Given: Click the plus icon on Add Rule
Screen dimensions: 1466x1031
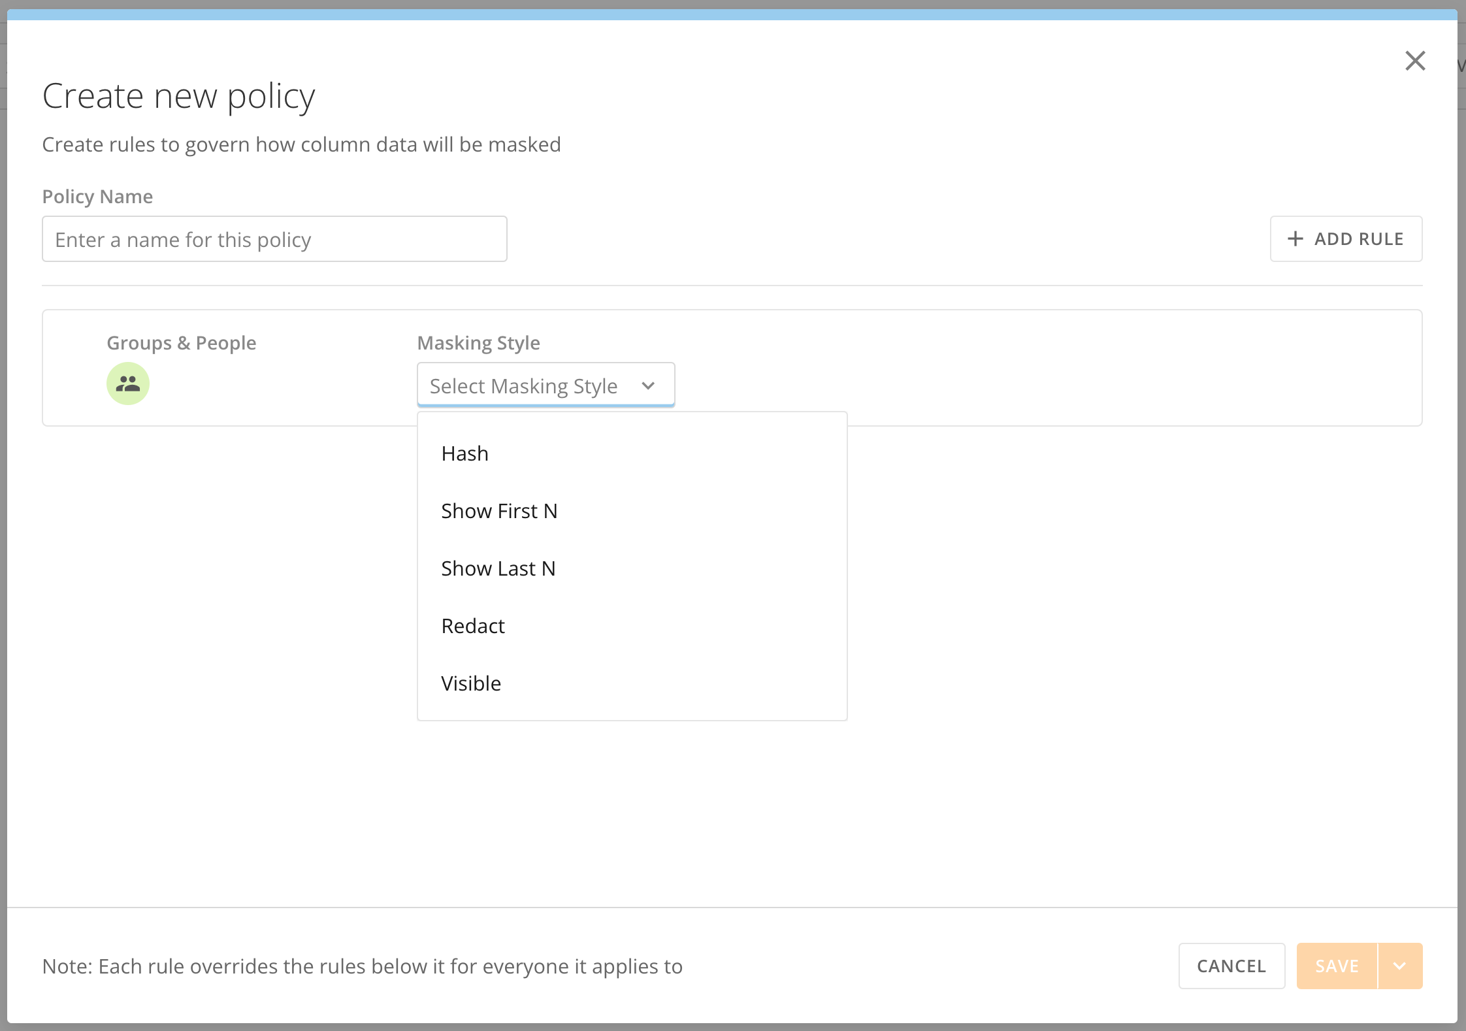Looking at the screenshot, I should [x=1295, y=239].
